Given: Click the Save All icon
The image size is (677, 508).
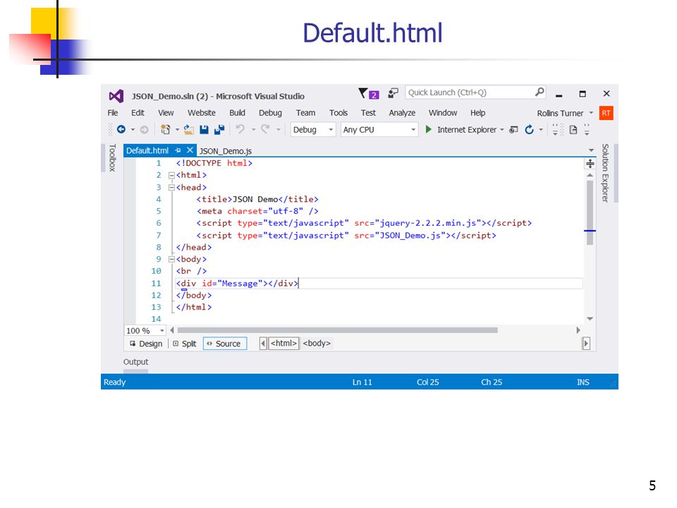Looking at the screenshot, I should pyautogui.click(x=219, y=129).
